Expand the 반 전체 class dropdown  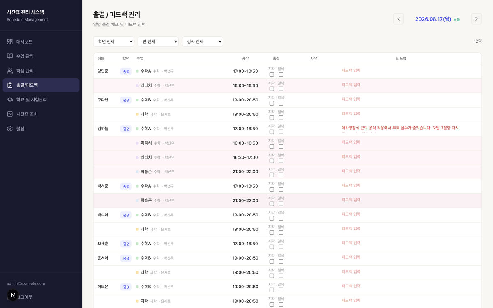click(x=158, y=41)
